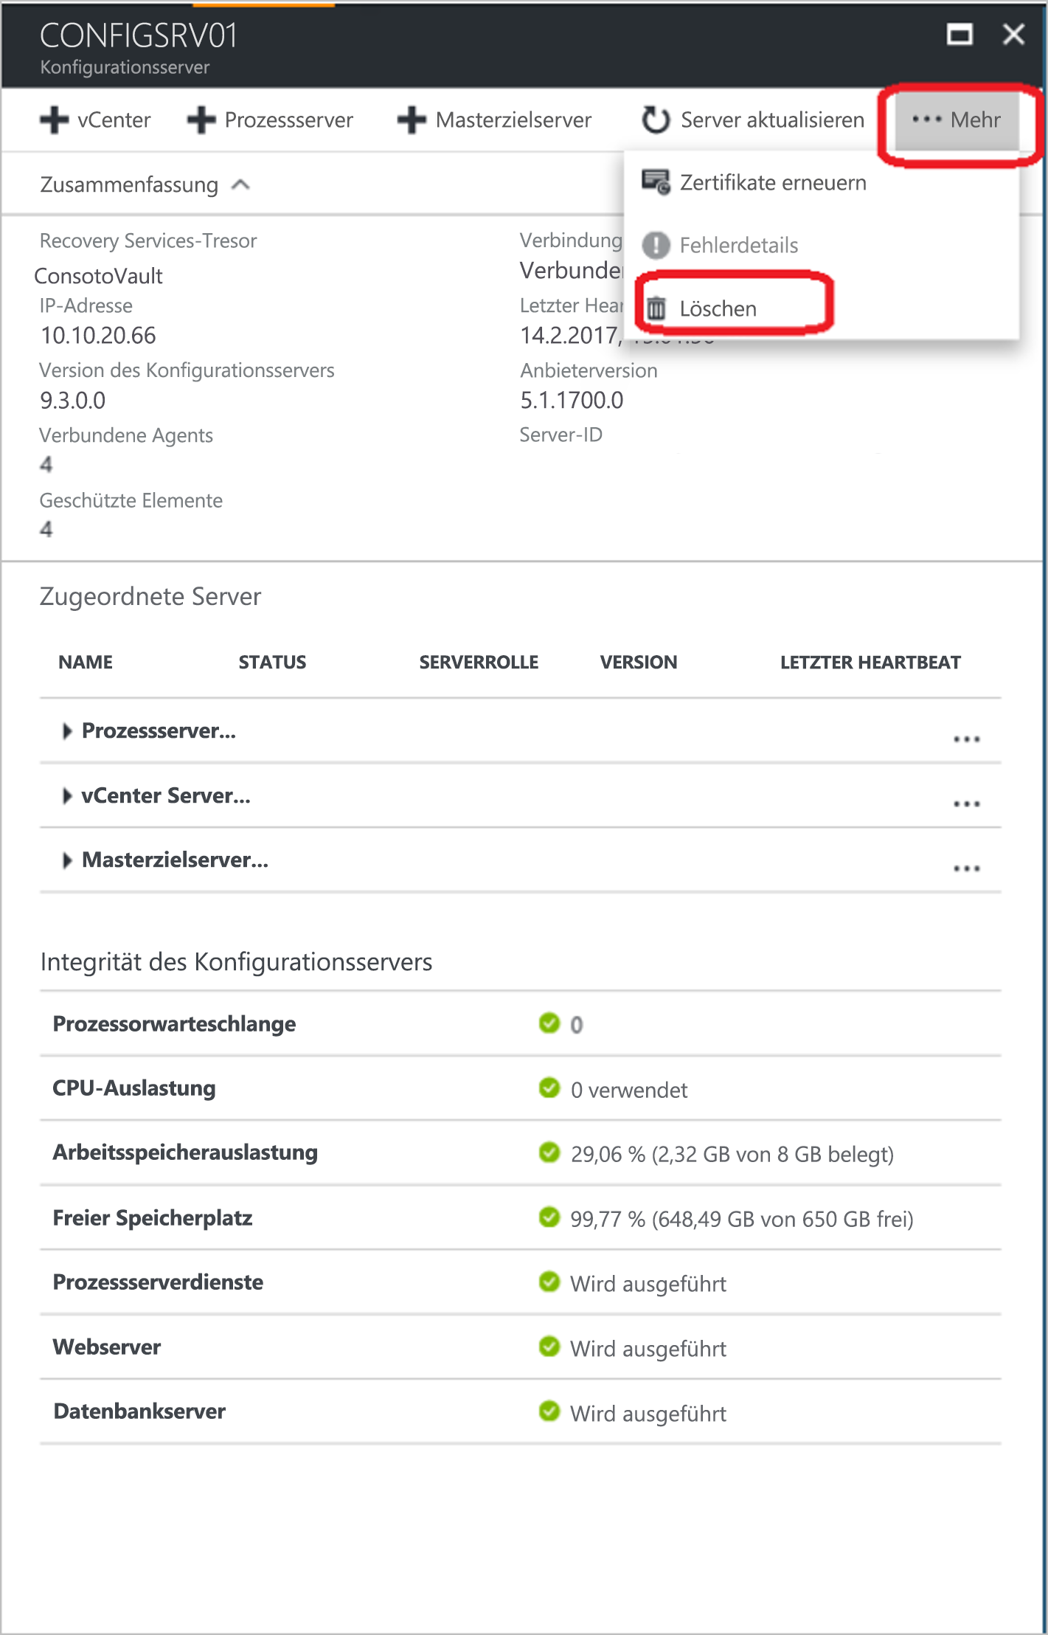Click the Datenbankserver row label
Screen dimensions: 1048x1635
click(x=139, y=1411)
